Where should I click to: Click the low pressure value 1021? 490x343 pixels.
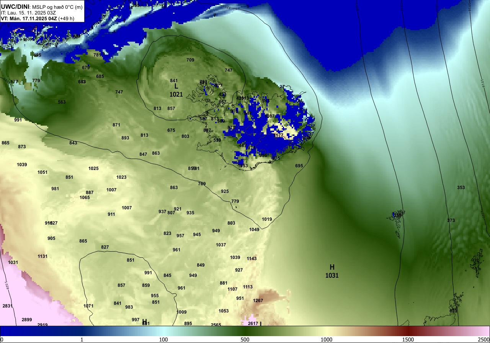point(176,94)
